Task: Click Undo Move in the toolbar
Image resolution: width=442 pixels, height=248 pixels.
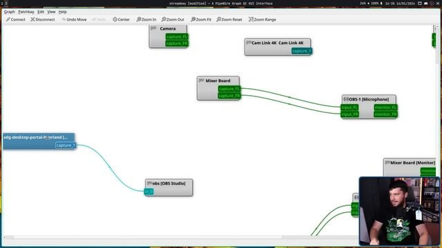Action: [x=74, y=19]
